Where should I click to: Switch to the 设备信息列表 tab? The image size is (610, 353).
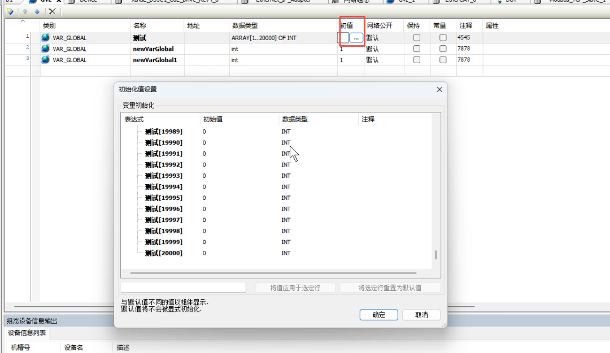pyautogui.click(x=27, y=333)
